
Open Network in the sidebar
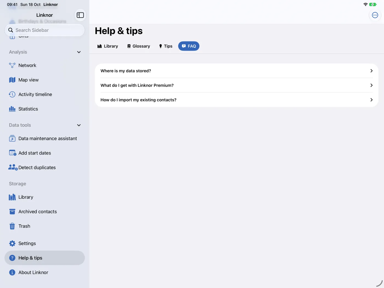click(x=45, y=65)
